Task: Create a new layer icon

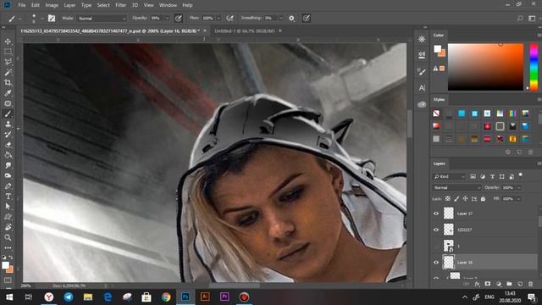Action: (520, 284)
